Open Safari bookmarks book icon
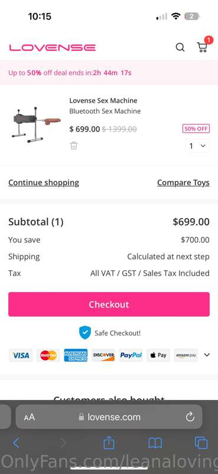The width and height of the screenshot is (218, 474). (155, 443)
